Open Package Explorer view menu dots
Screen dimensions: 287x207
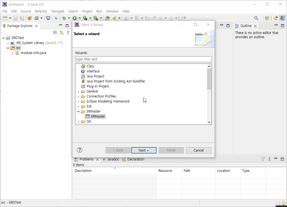pos(68,33)
